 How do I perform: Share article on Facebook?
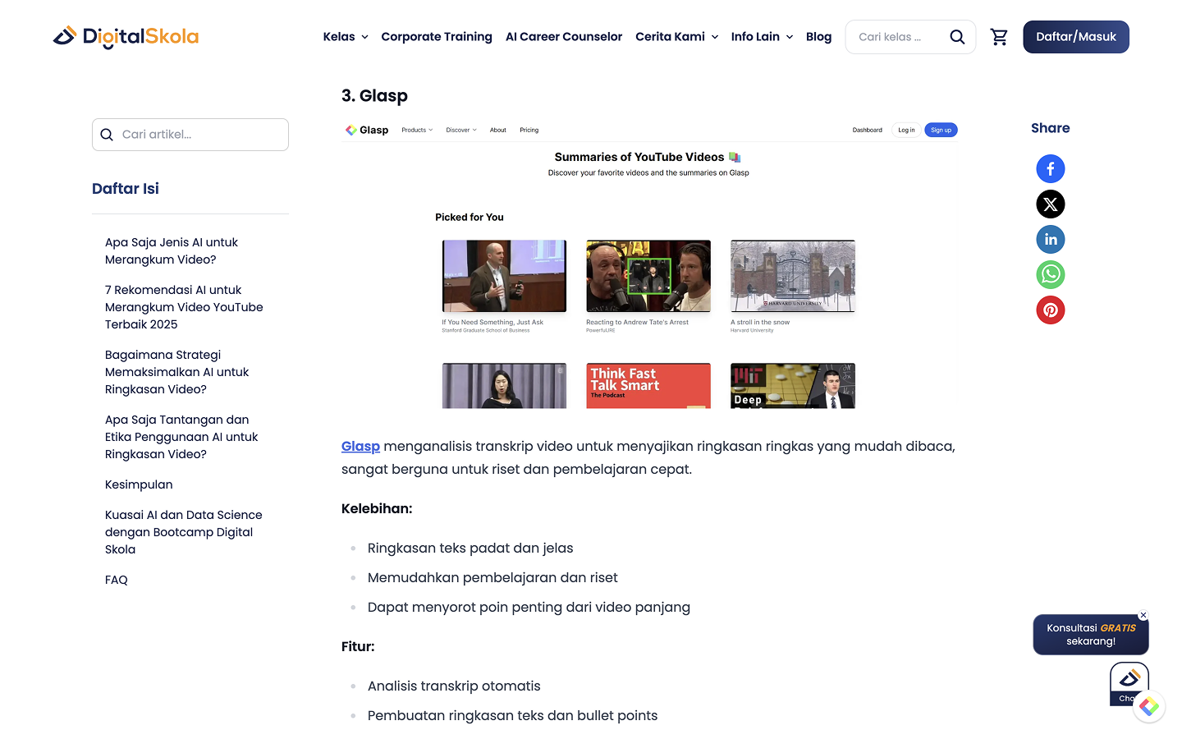(1051, 169)
